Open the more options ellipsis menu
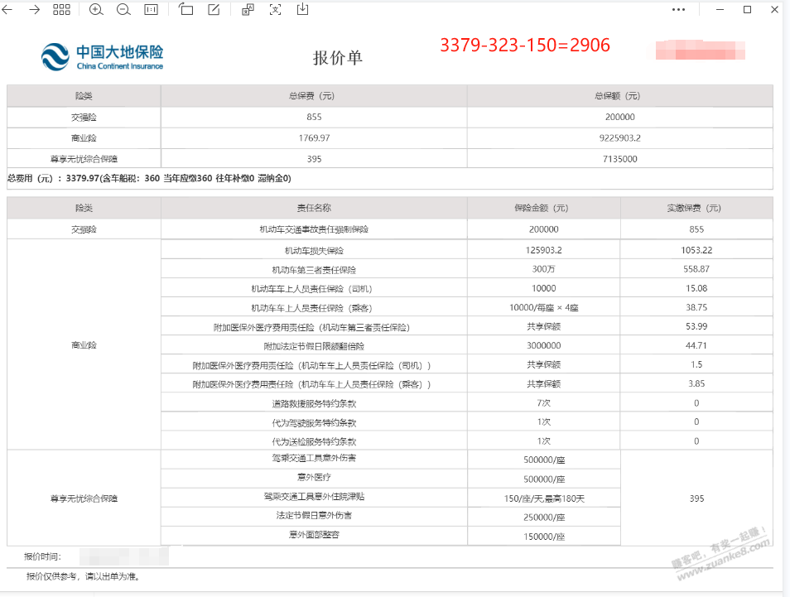This screenshot has width=790, height=597. coord(679,10)
